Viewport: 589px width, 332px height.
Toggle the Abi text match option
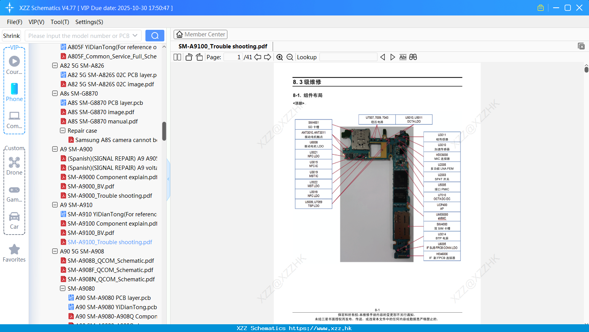(403, 57)
